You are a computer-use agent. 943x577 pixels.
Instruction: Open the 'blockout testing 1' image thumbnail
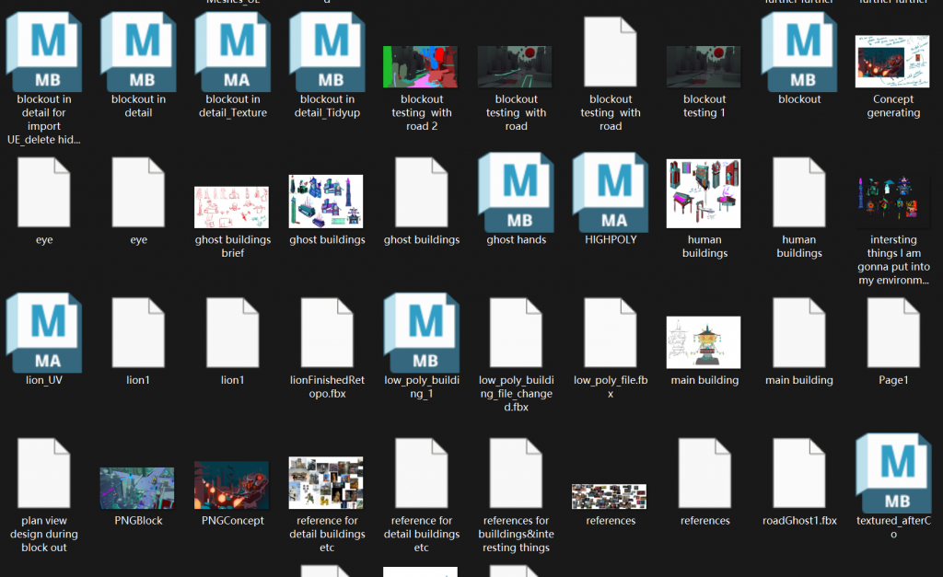704,67
